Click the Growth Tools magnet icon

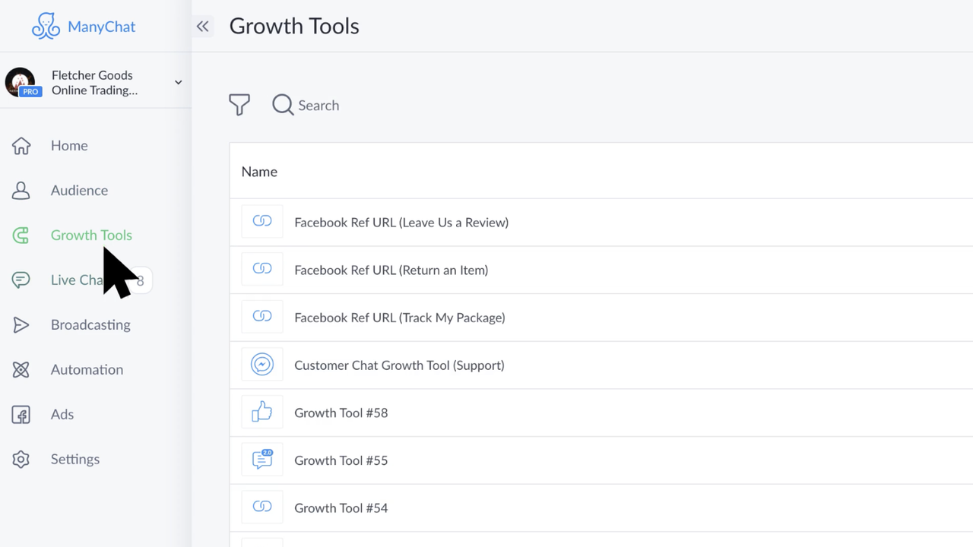click(x=21, y=236)
